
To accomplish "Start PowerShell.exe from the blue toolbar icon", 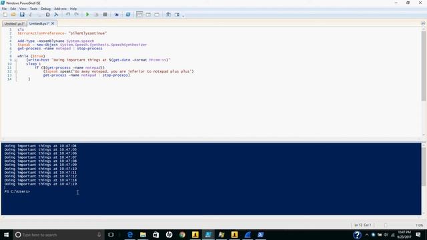I will [x=128, y=15].
